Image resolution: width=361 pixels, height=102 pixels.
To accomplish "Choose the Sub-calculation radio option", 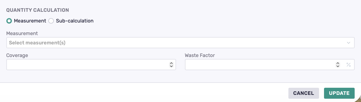I will tap(51, 21).
